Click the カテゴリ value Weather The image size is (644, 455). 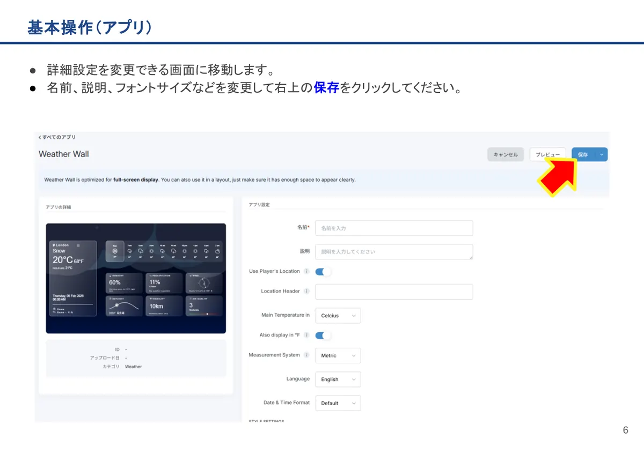pos(133,367)
